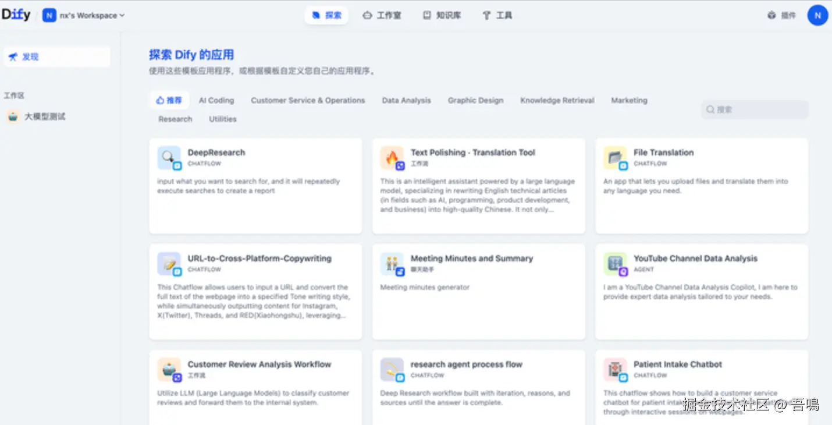
Task: Click the 工作区 sidebar section label
Action: click(x=14, y=95)
